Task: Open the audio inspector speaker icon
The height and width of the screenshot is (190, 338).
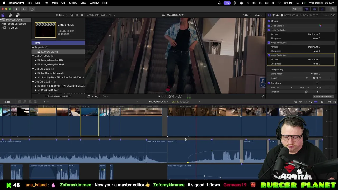Action: 278,15
